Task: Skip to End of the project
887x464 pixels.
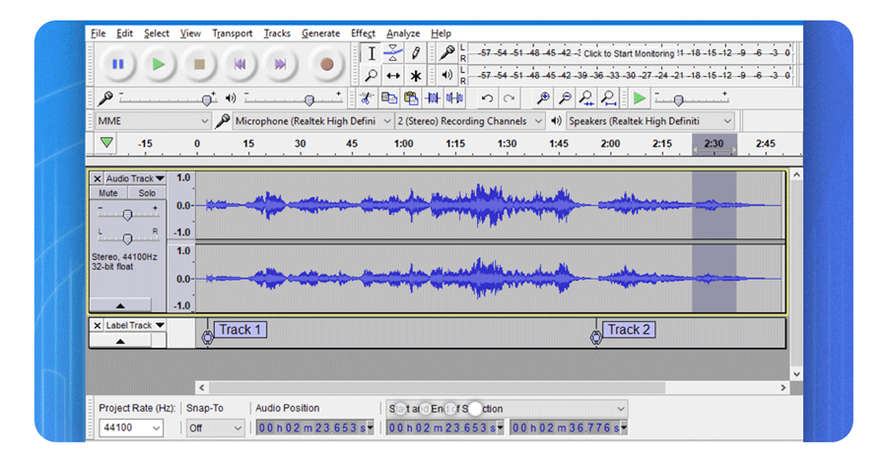Action: click(281, 64)
